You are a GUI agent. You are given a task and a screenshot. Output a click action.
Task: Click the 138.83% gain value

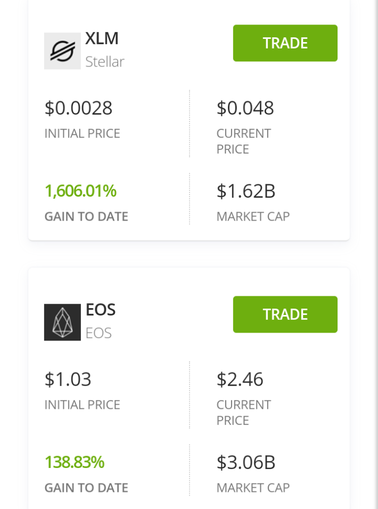coord(75,462)
